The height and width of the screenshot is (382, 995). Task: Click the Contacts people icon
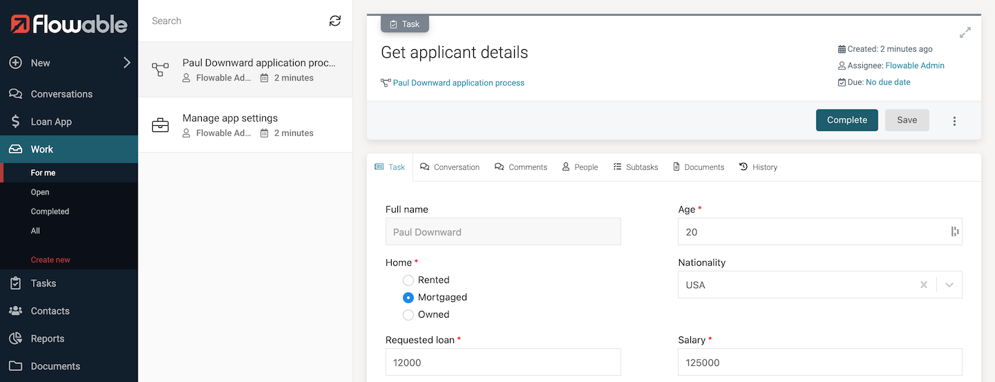(15, 311)
